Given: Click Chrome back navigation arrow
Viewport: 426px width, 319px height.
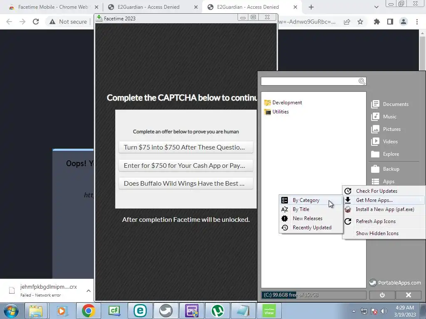Looking at the screenshot, I should [9, 22].
